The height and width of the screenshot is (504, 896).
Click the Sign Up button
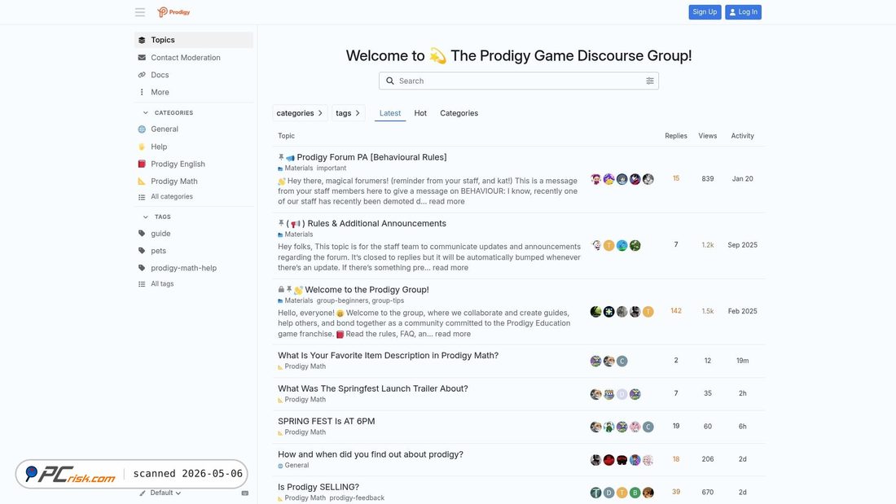[x=705, y=12]
